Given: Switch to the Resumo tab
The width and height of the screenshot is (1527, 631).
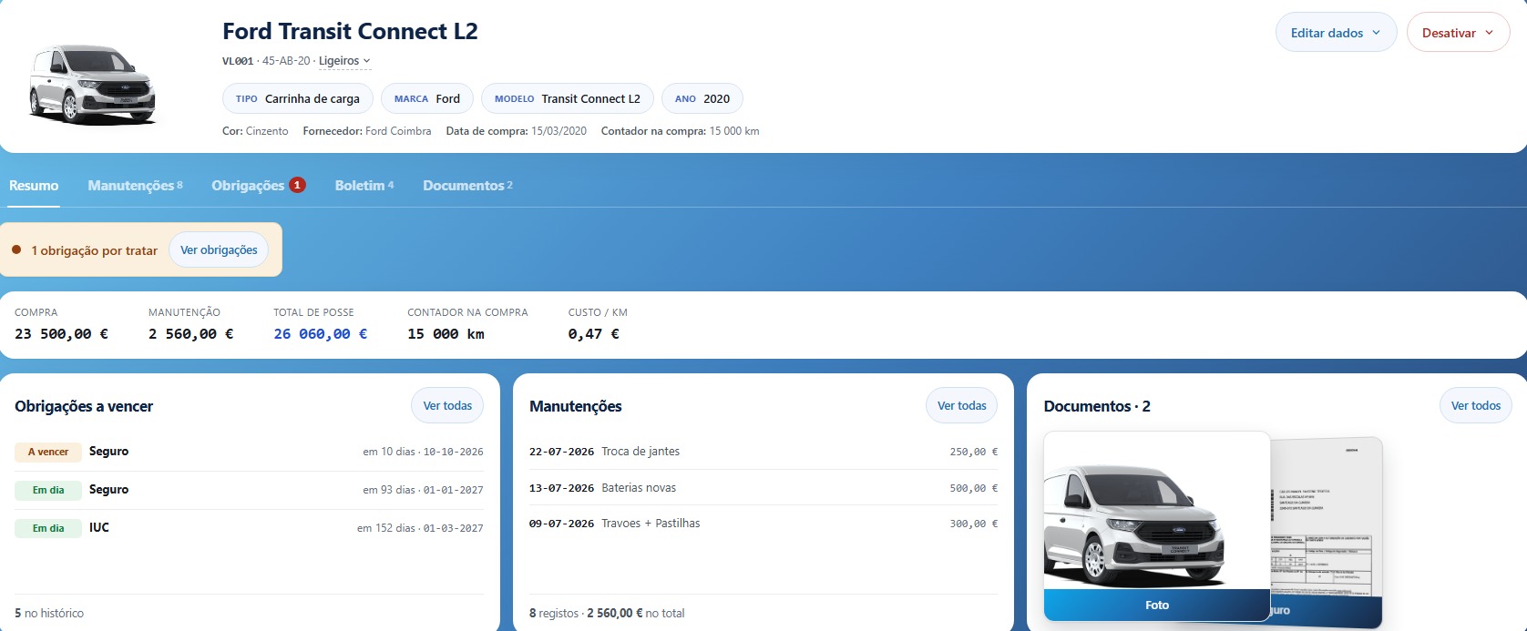Looking at the screenshot, I should coord(34,185).
